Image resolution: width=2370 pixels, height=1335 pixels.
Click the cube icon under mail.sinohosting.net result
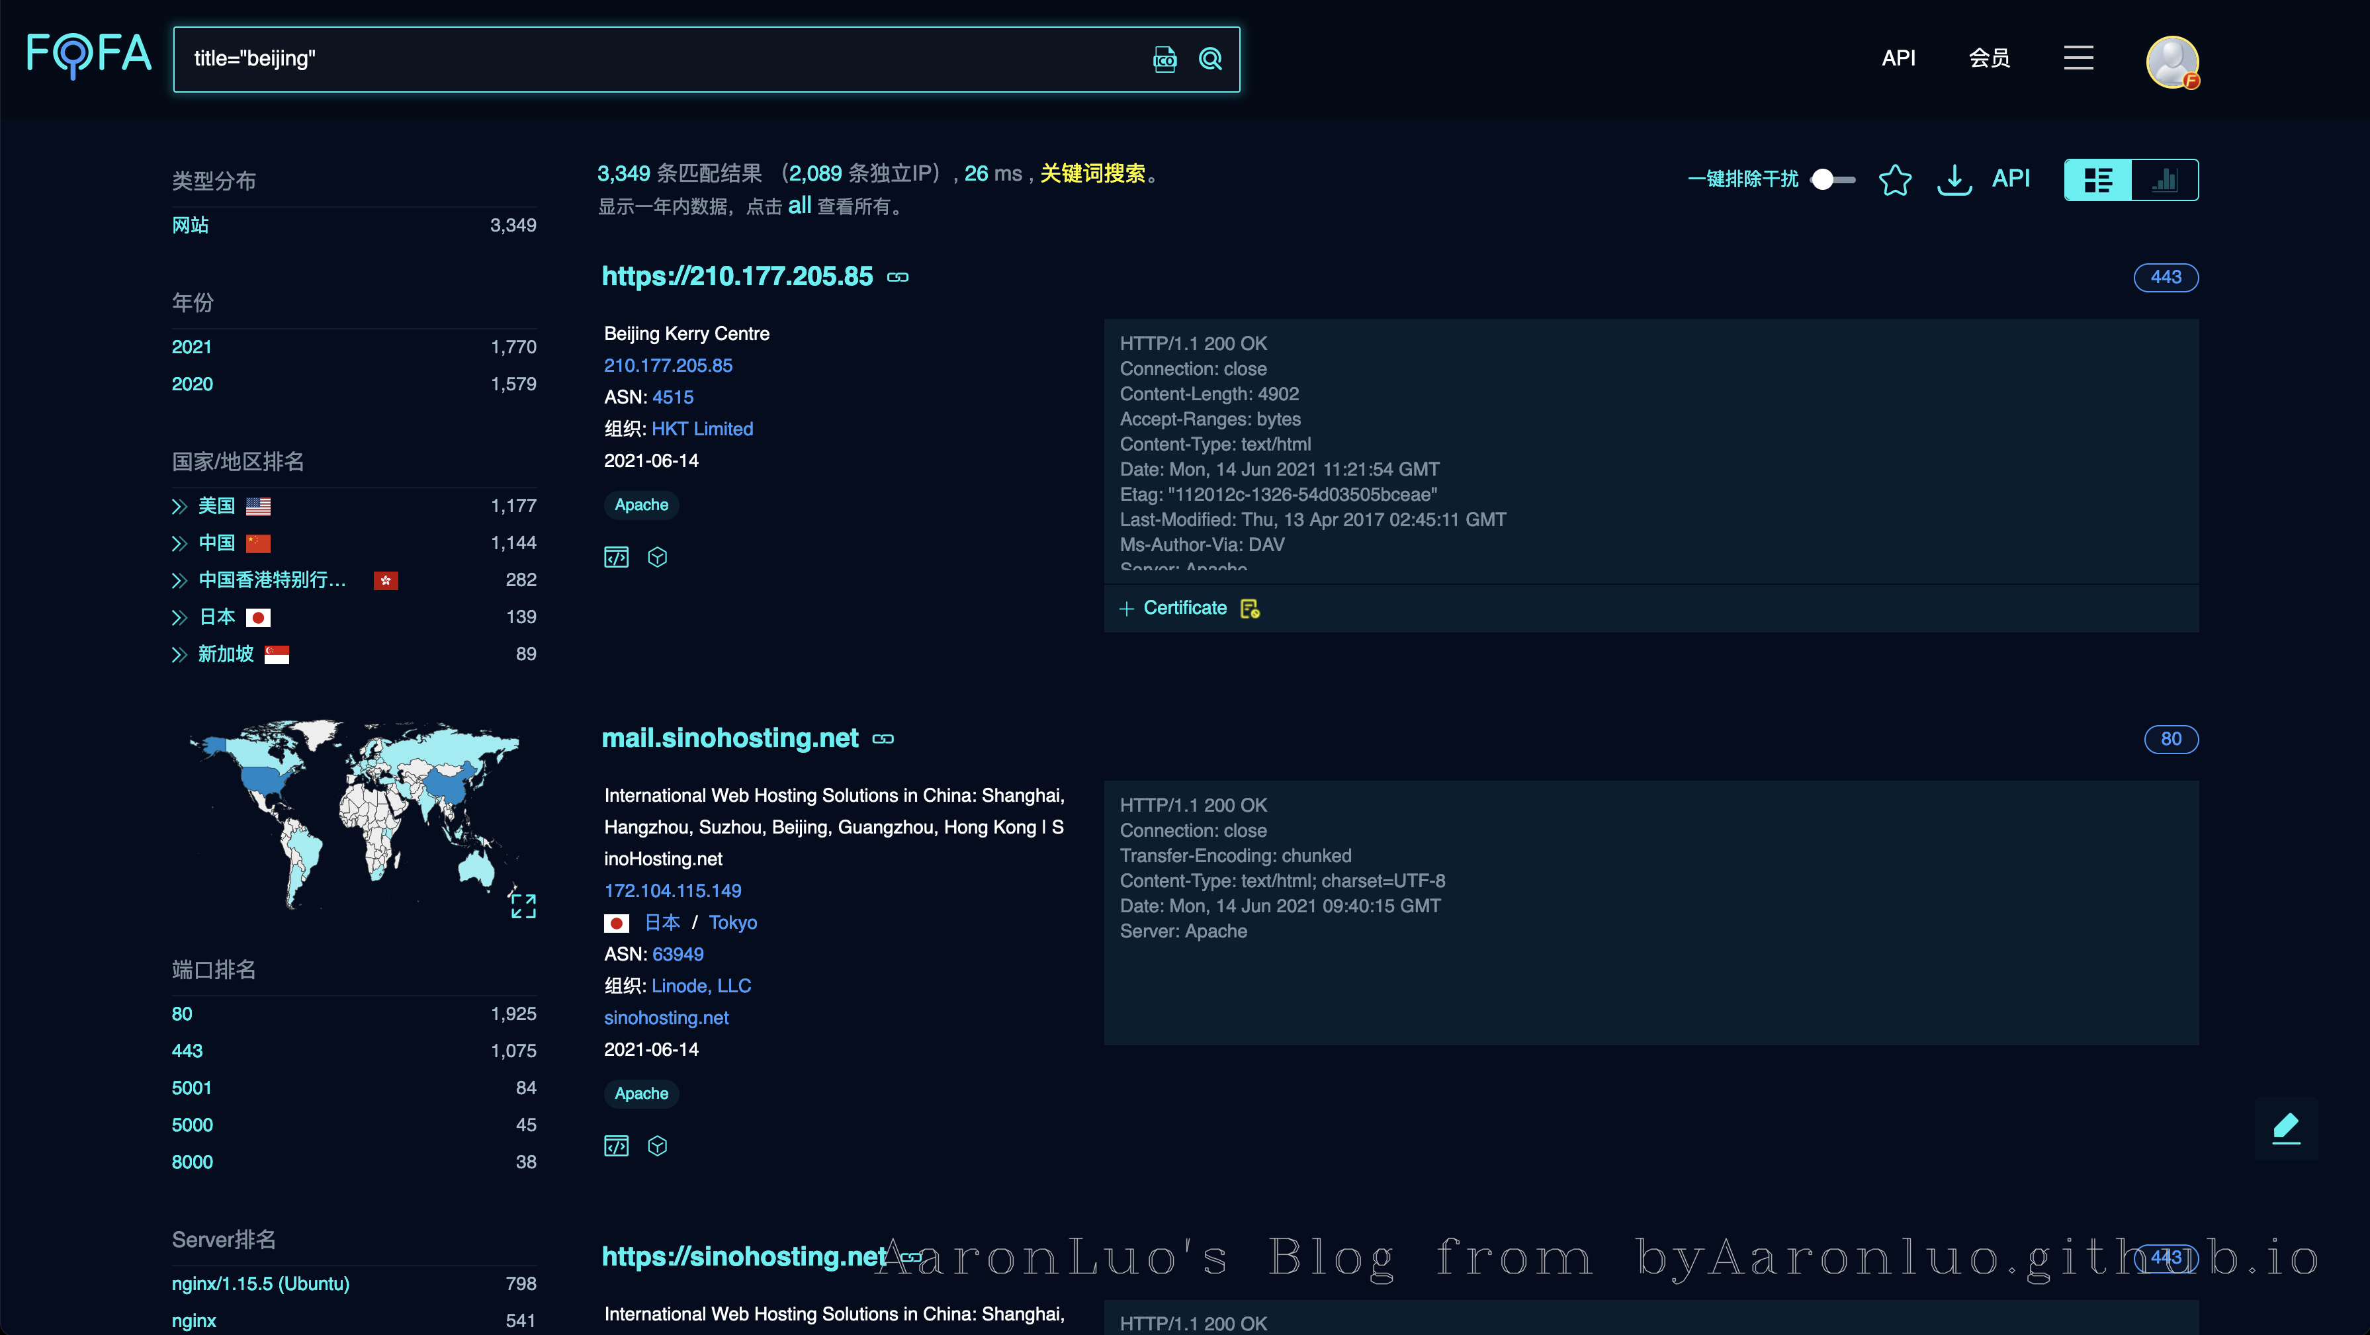tap(657, 1146)
